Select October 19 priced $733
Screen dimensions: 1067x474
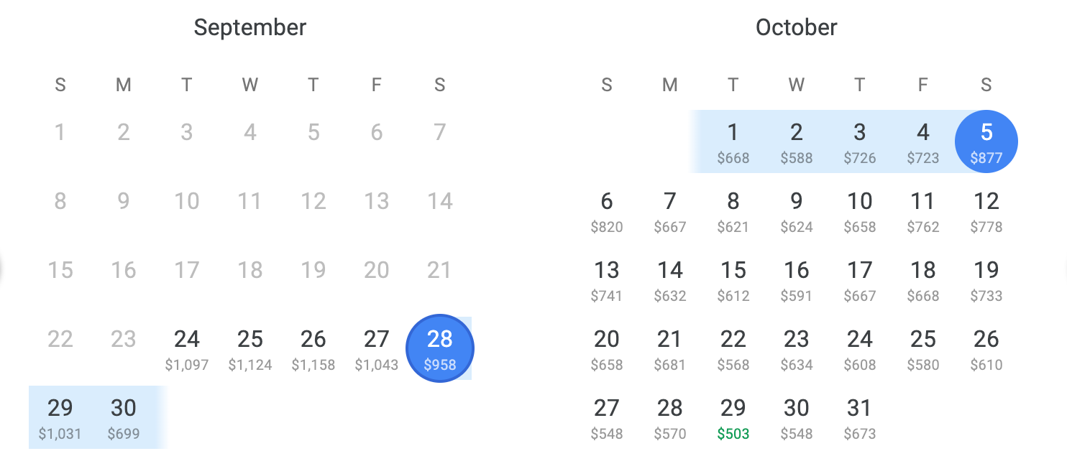coord(986,279)
